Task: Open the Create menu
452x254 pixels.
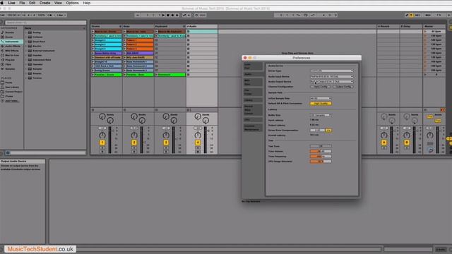Action: point(44,3)
